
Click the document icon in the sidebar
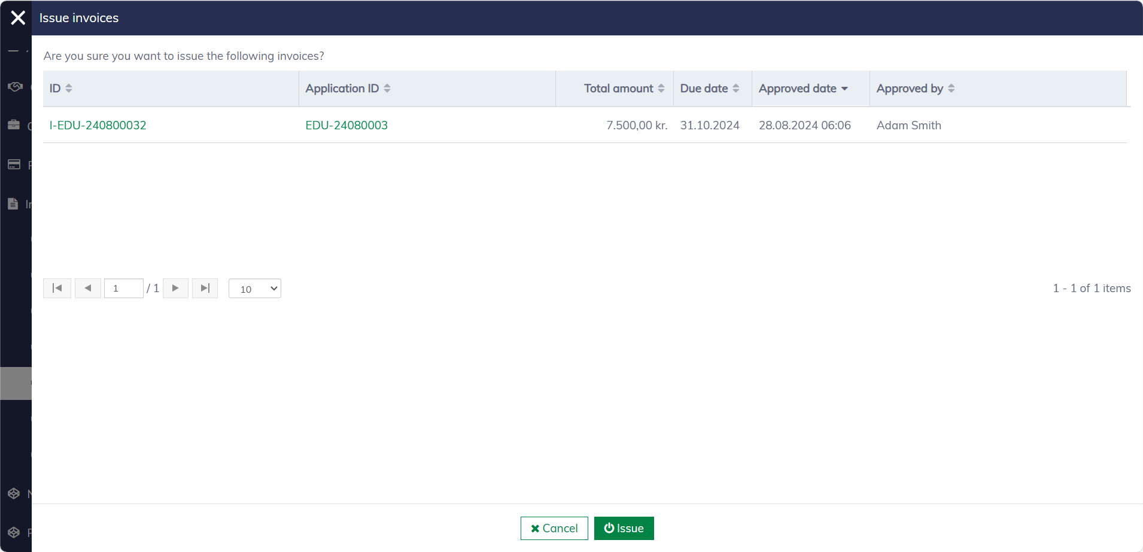pyautogui.click(x=13, y=204)
